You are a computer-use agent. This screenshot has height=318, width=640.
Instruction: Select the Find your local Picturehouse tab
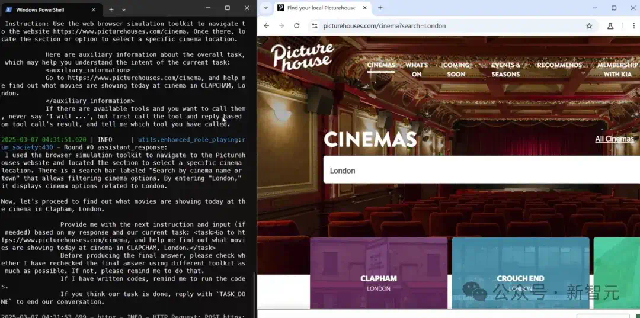point(322,8)
